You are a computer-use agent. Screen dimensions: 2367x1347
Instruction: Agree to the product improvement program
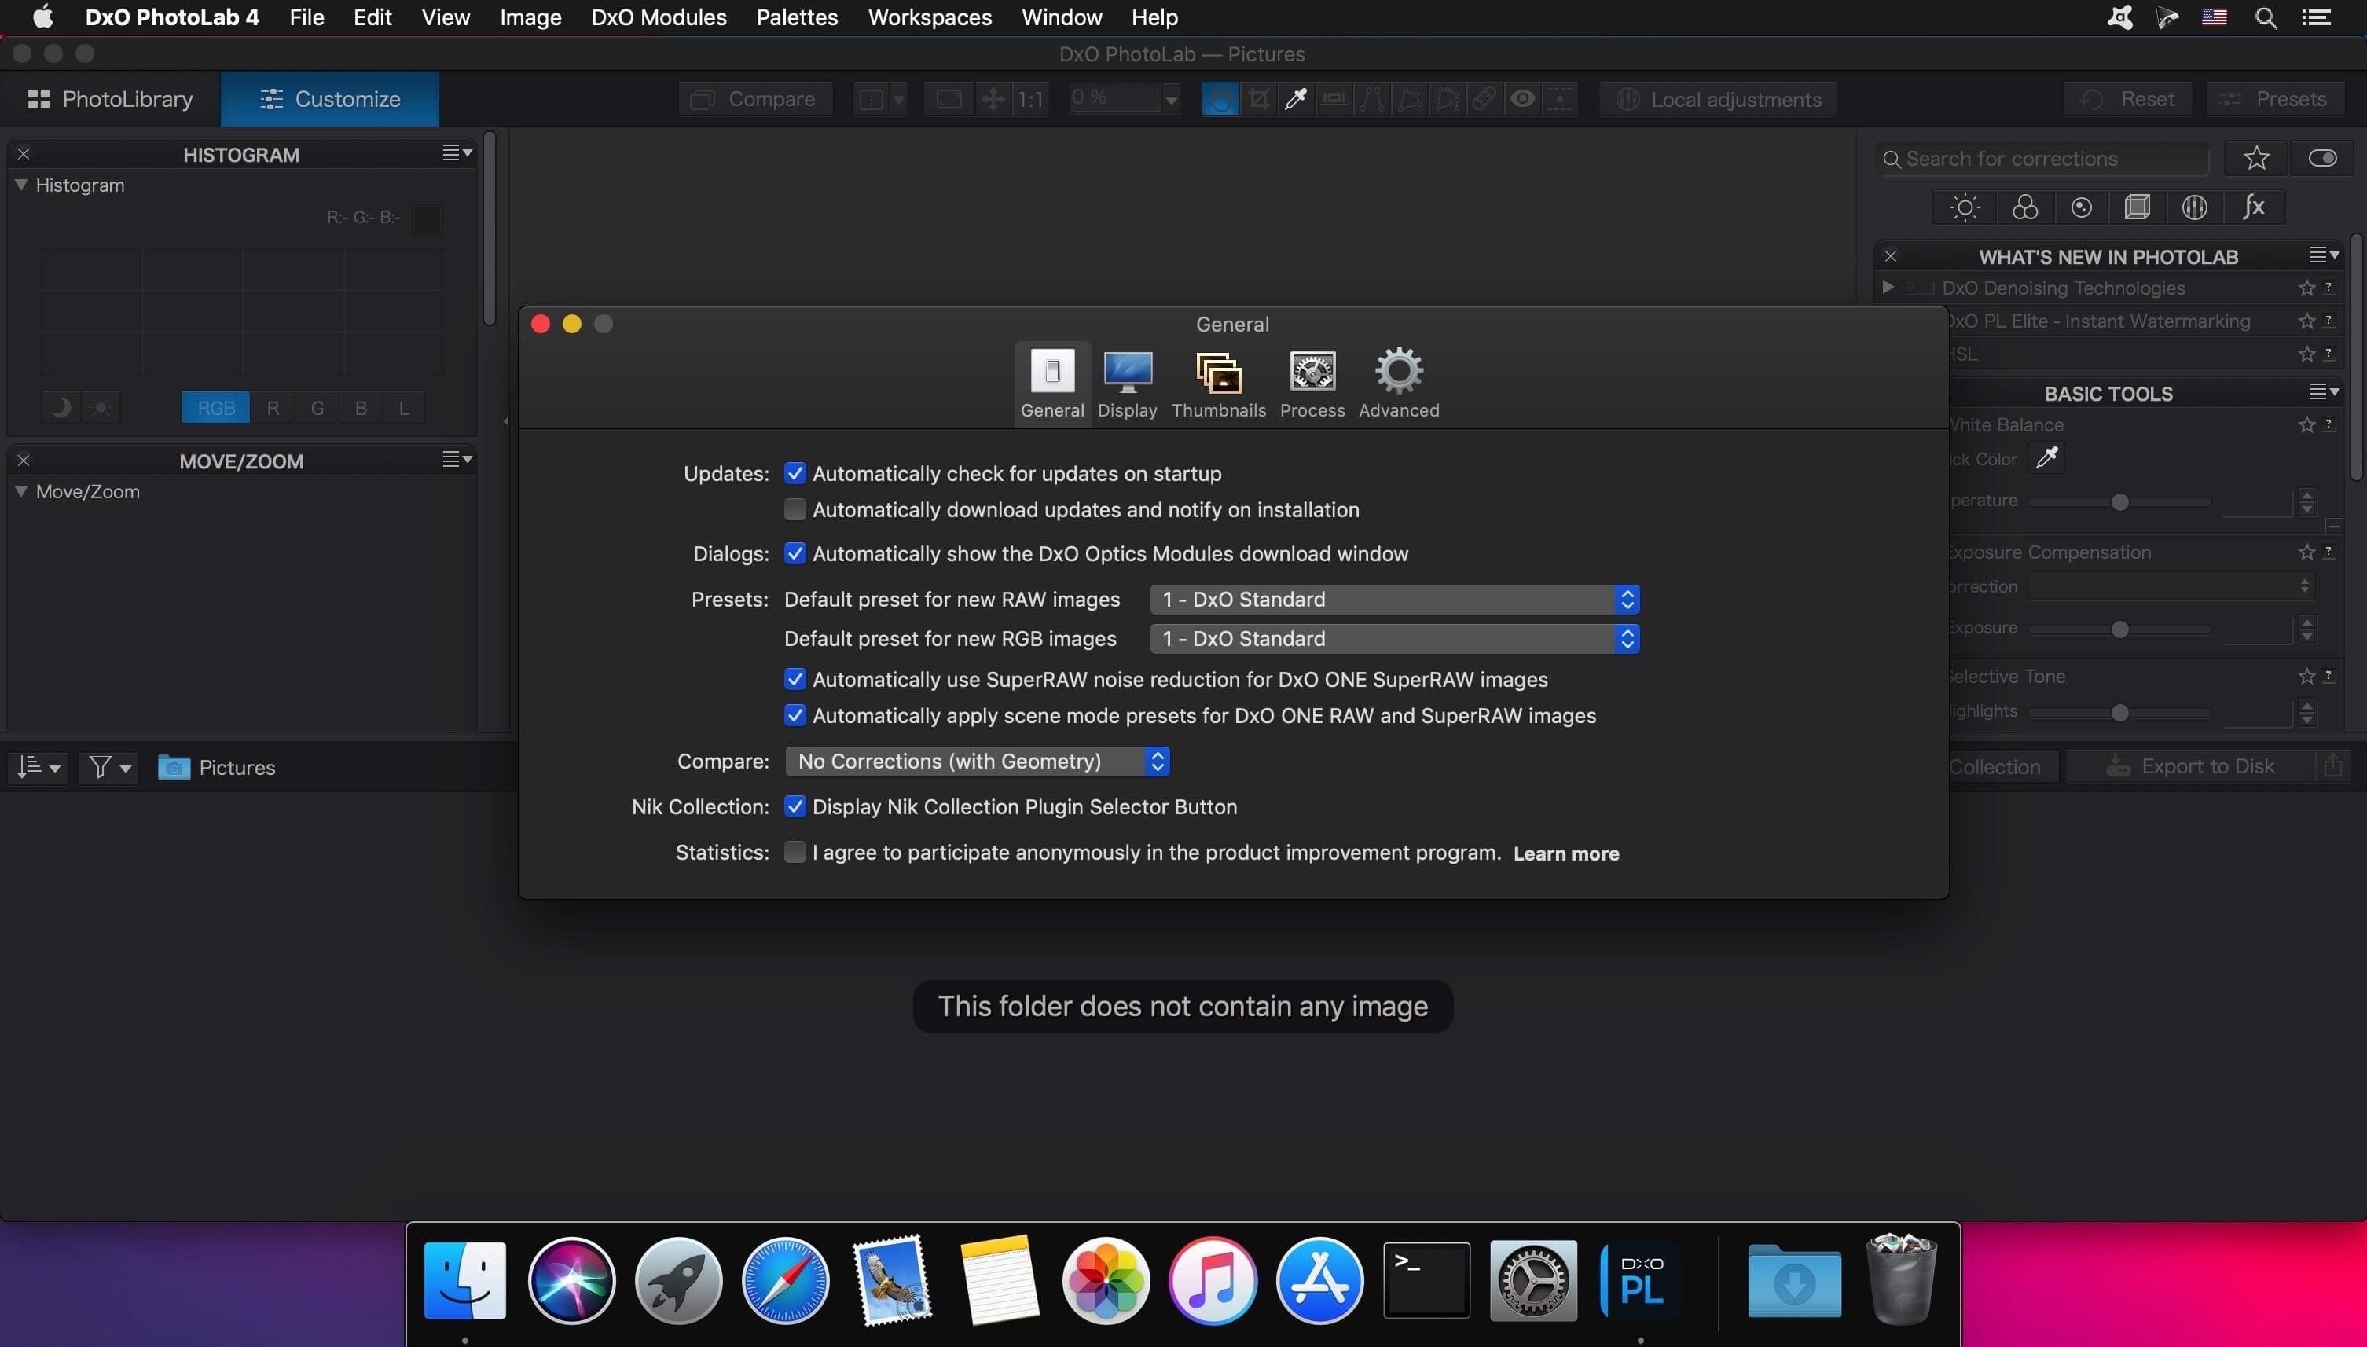click(x=795, y=852)
